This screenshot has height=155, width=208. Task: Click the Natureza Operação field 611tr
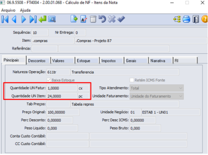[x=58, y=72]
